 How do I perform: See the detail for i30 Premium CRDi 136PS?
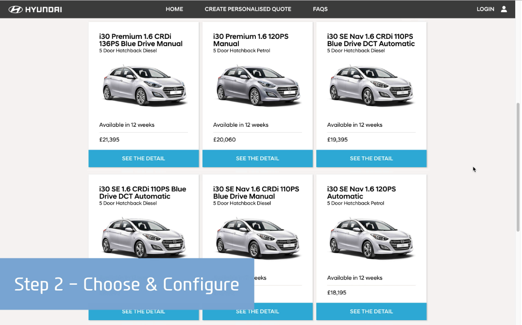(143, 158)
